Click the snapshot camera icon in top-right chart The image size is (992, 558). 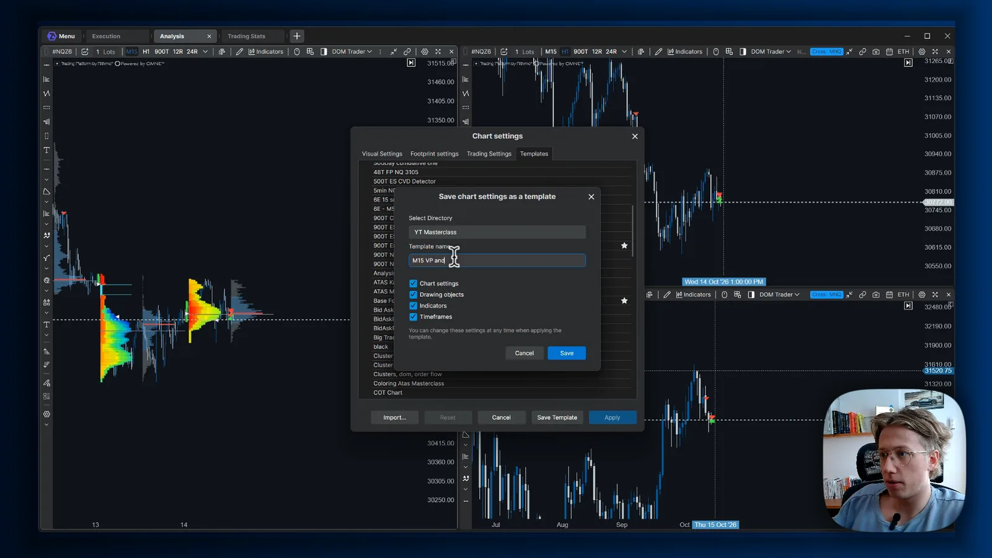[x=876, y=51]
